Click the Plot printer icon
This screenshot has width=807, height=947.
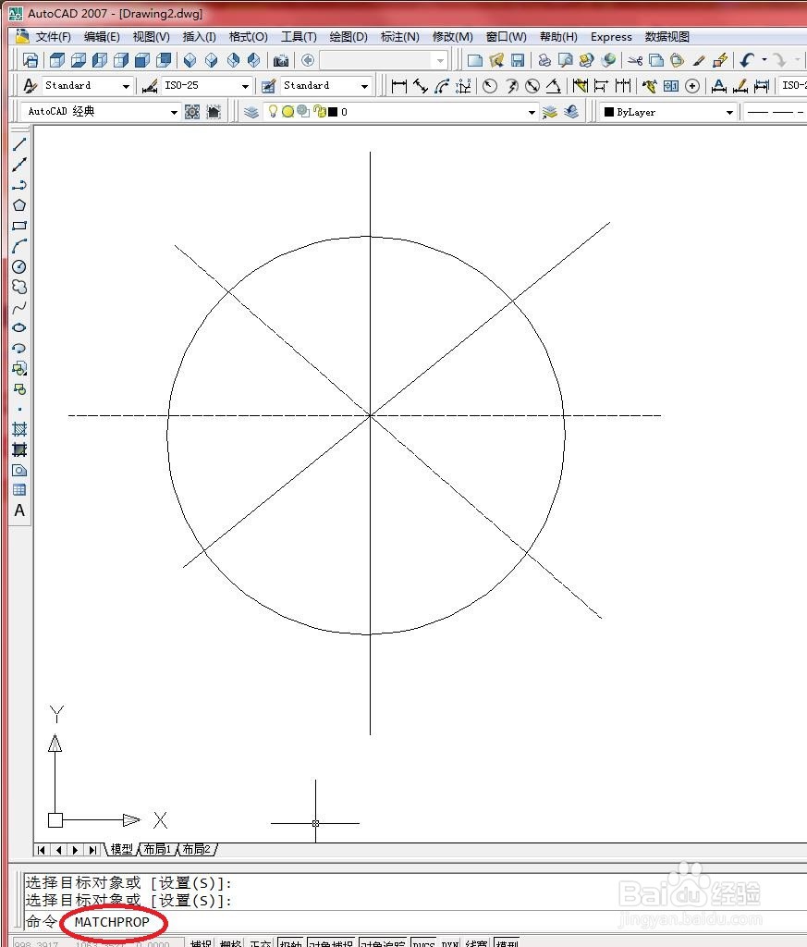[x=544, y=60]
